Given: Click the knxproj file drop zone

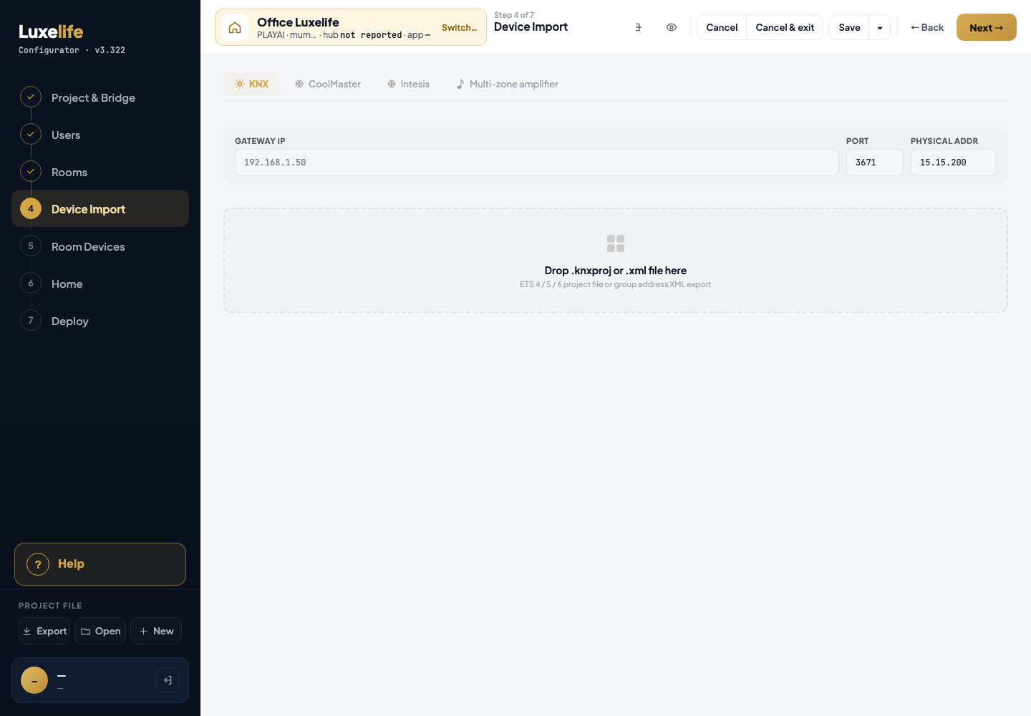Looking at the screenshot, I should pyautogui.click(x=616, y=261).
